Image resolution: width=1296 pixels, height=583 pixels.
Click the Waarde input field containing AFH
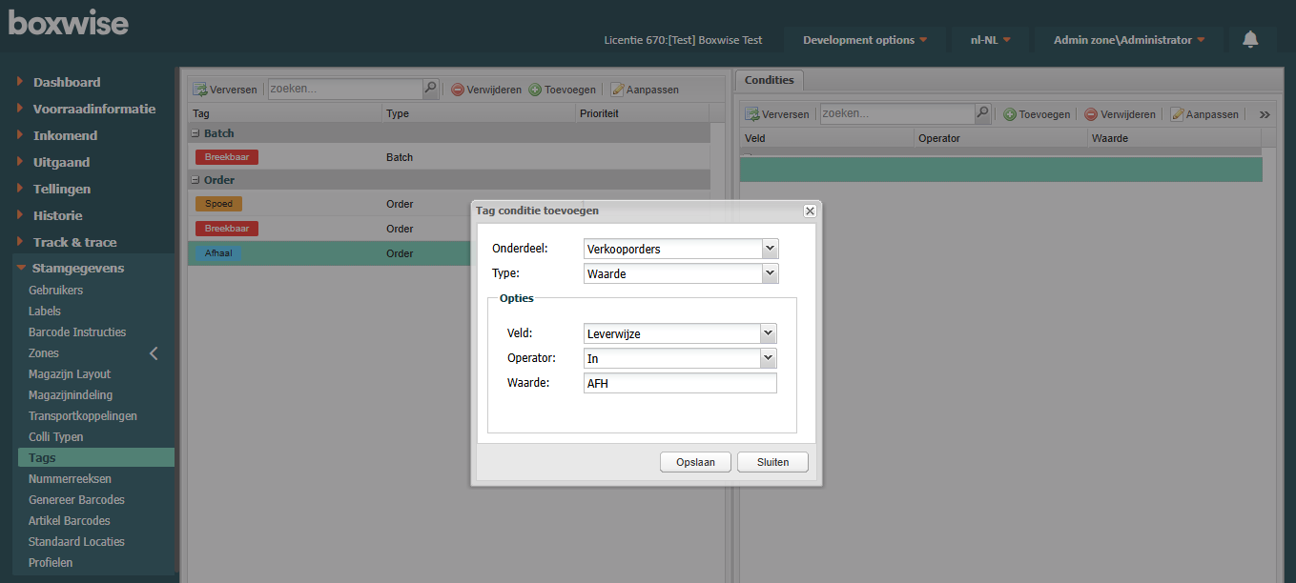click(x=679, y=383)
